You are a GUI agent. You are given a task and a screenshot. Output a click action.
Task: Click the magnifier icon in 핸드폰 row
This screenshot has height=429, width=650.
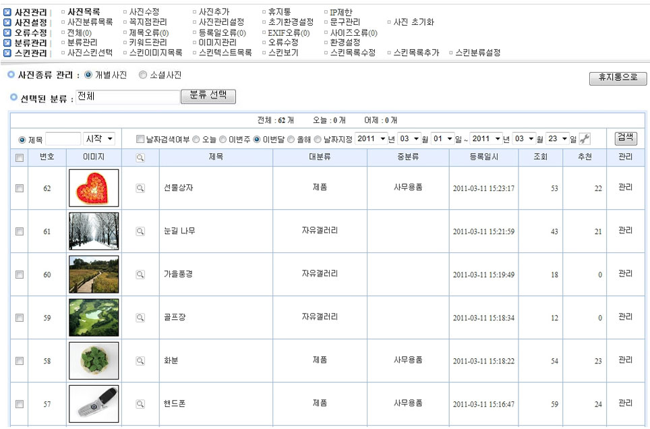(140, 404)
